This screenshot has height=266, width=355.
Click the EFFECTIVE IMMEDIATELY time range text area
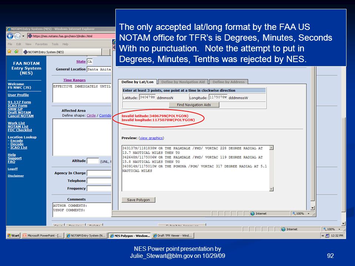click(82, 93)
